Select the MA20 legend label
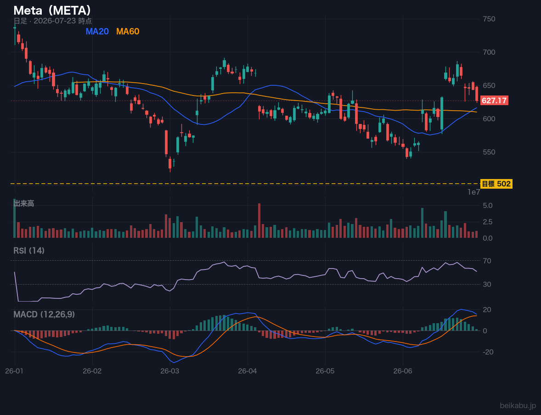This screenshot has height=415, width=541. (97, 31)
